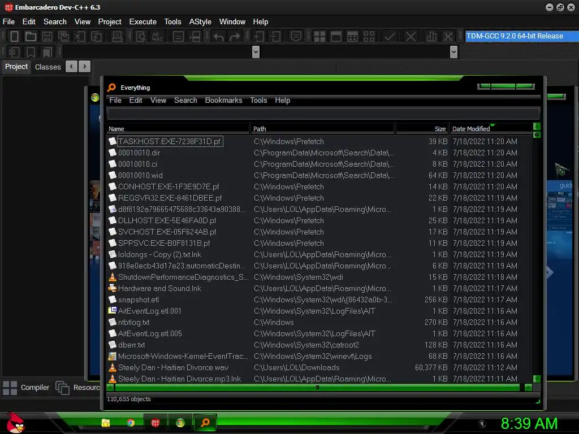
Task: Click the Angry Bird start button
Action: click(15, 423)
